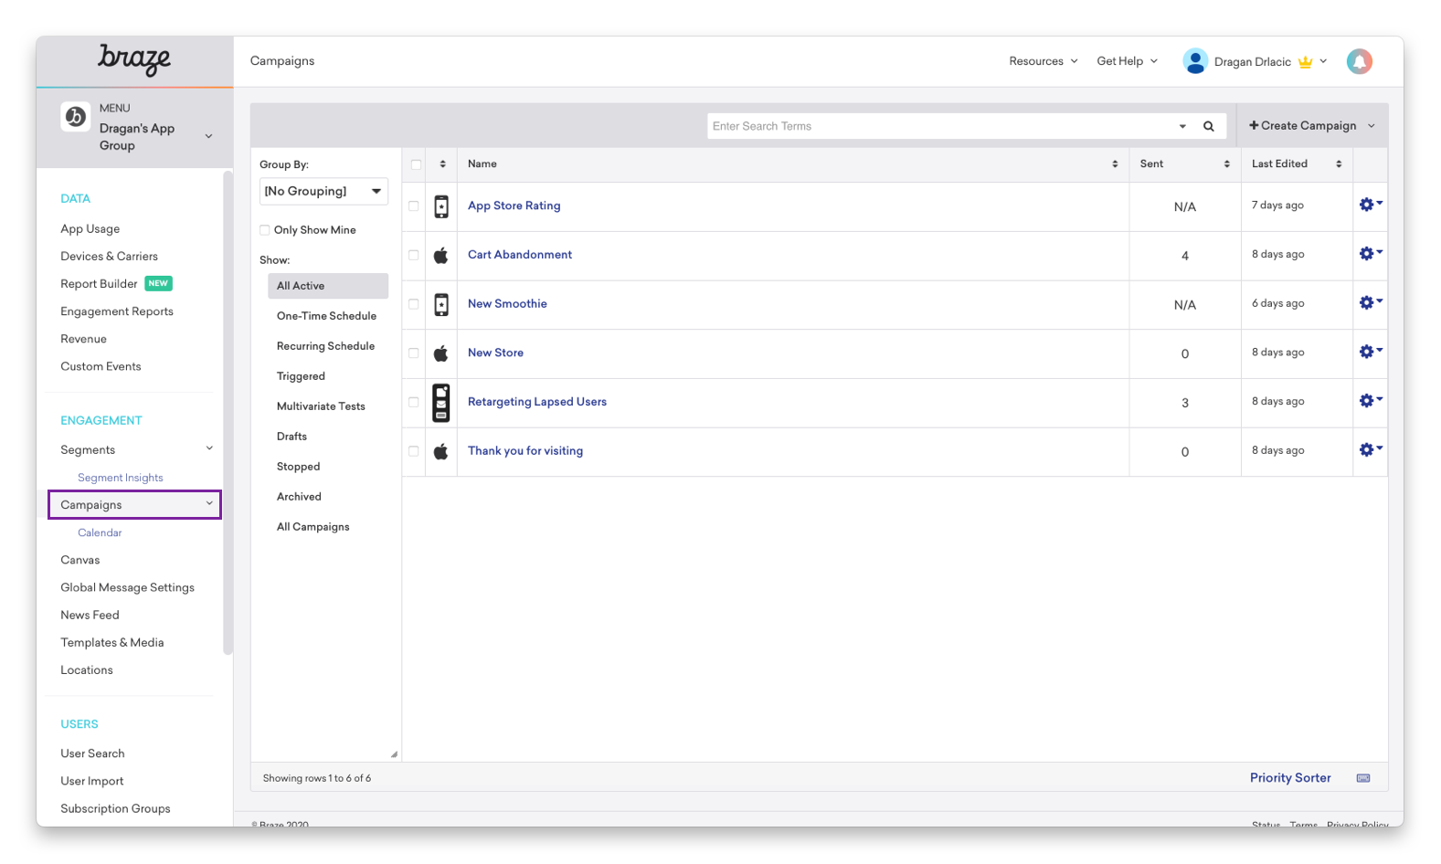1441x864 pixels.
Task: Open the notification bell icon
Action: coord(1359,61)
